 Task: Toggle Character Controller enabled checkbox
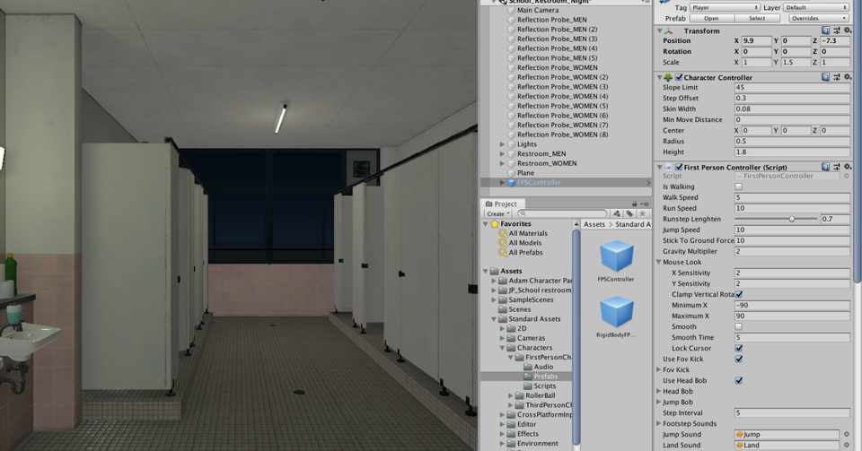point(679,77)
